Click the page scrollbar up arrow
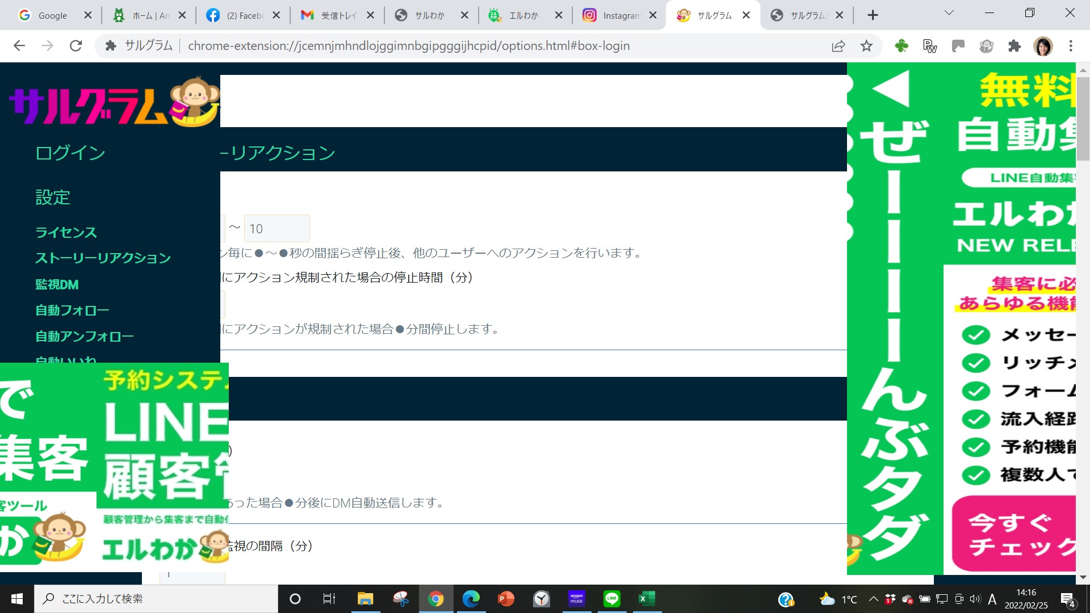 1083,70
